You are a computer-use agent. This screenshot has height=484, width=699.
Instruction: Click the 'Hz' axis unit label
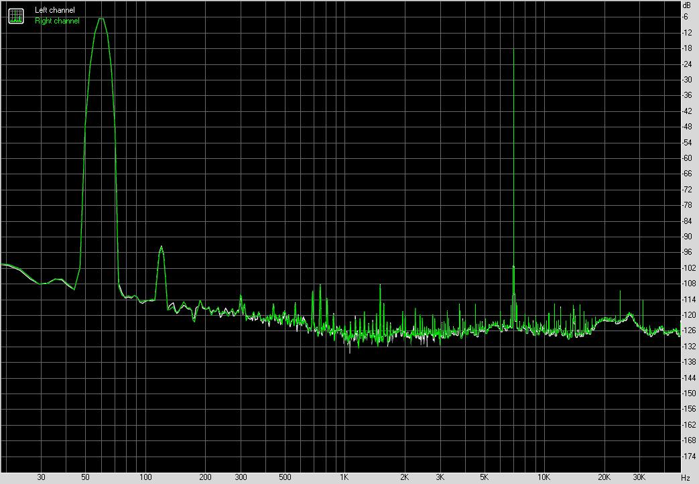point(685,478)
